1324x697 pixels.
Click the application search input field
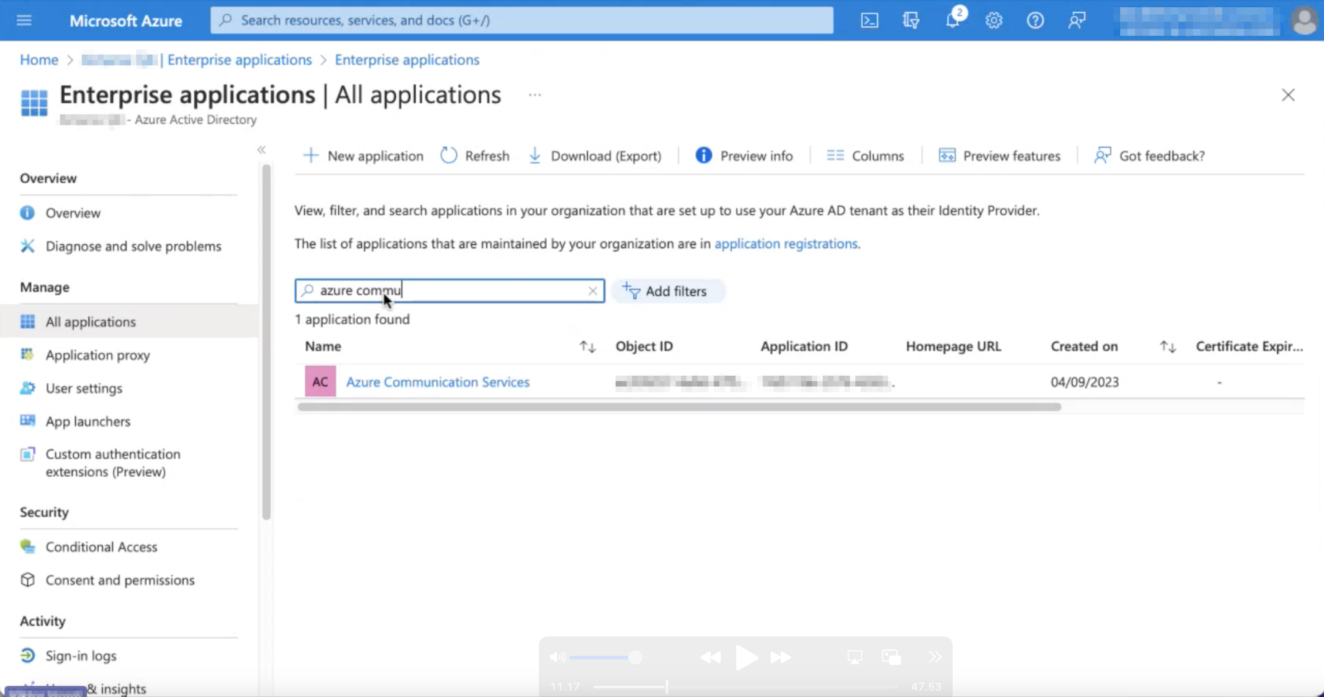click(450, 291)
